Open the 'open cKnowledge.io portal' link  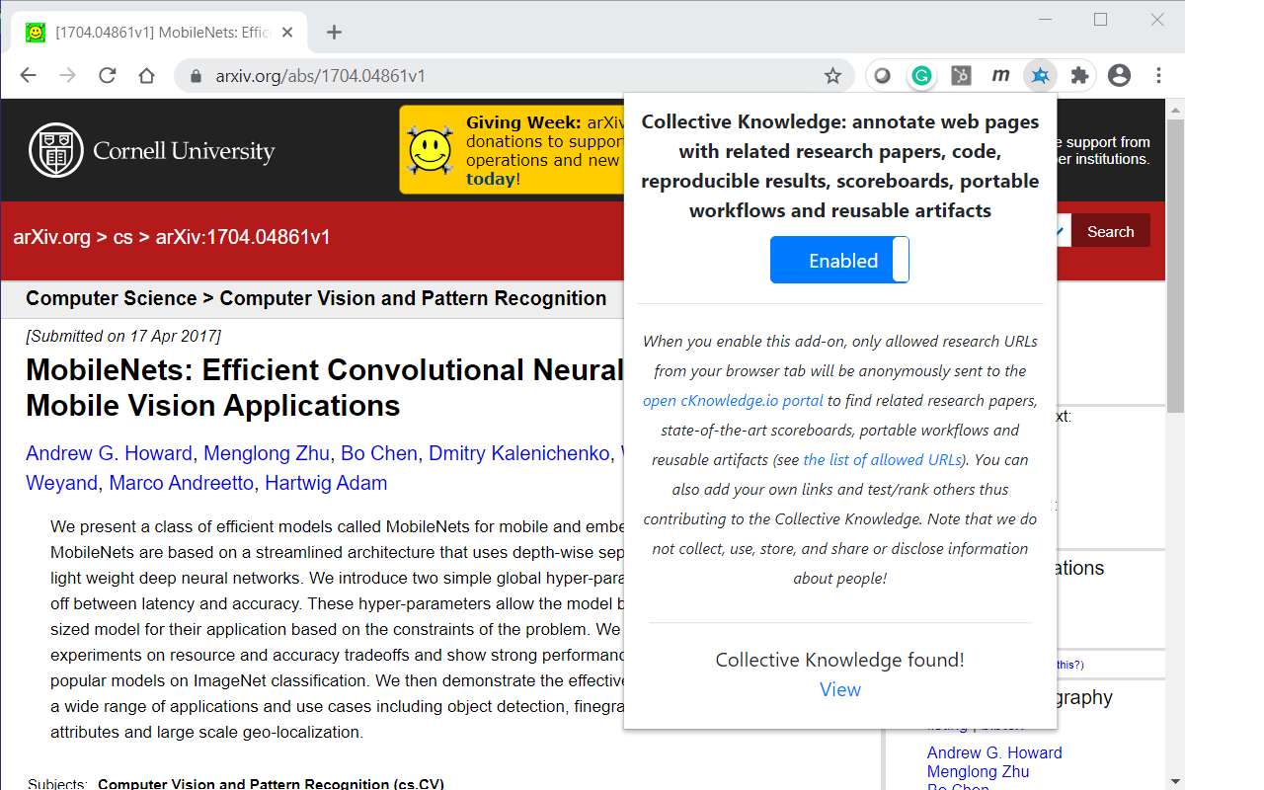click(733, 401)
